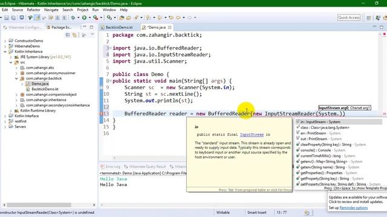
Task: Open the Window menu
Action: point(109,10)
